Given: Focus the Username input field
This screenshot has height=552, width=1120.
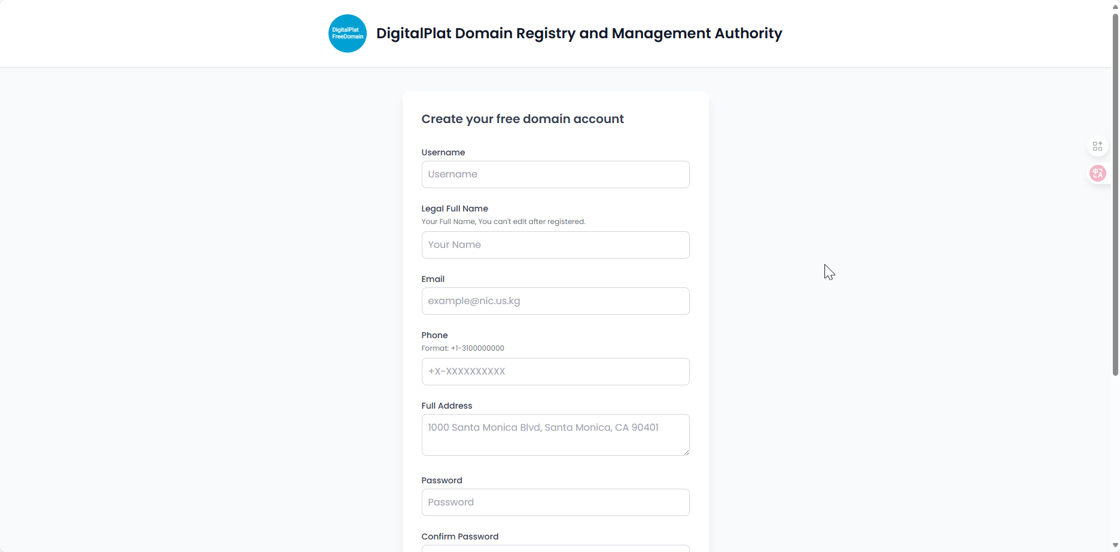Looking at the screenshot, I should click(x=555, y=174).
